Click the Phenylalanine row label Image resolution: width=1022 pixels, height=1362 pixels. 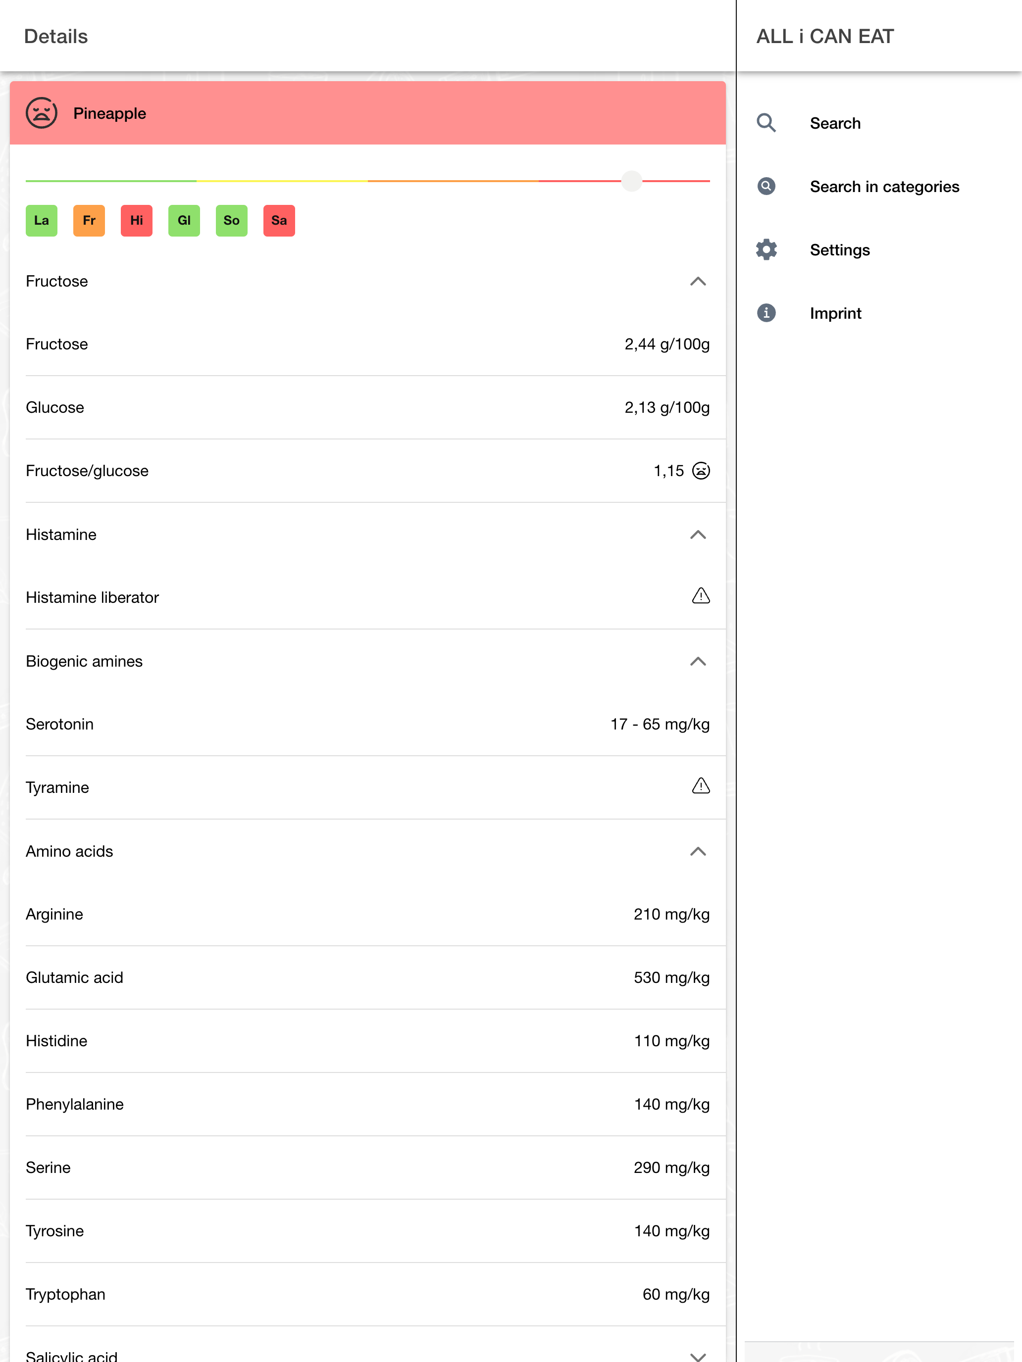point(75,1105)
